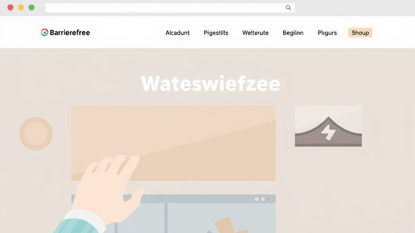Click the round beige circle icon
This screenshot has width=415, height=233.
tap(36, 133)
